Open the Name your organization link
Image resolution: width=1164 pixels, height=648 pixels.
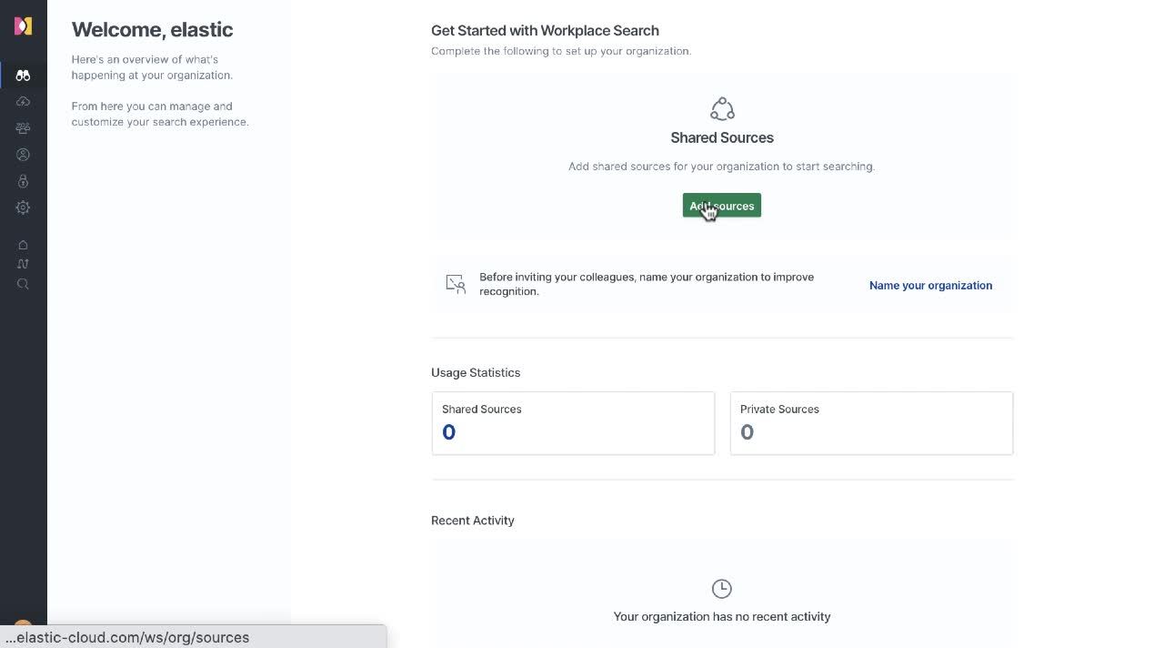[x=930, y=285]
